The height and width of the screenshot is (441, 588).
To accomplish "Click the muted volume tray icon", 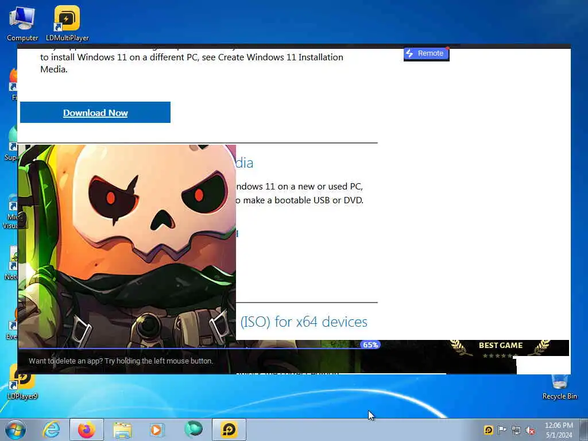I will tap(530, 430).
